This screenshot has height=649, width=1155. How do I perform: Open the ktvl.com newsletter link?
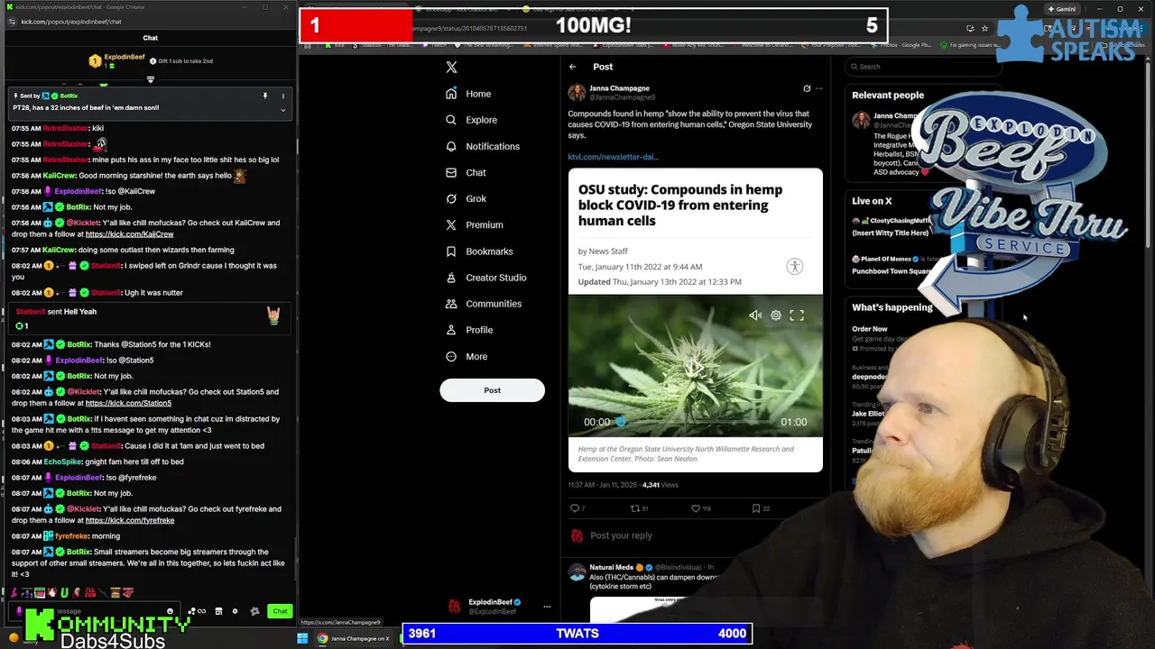(614, 157)
